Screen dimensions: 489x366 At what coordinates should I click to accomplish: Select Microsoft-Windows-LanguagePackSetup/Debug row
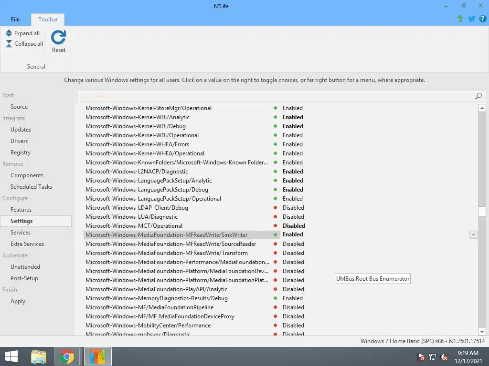tap(147, 190)
